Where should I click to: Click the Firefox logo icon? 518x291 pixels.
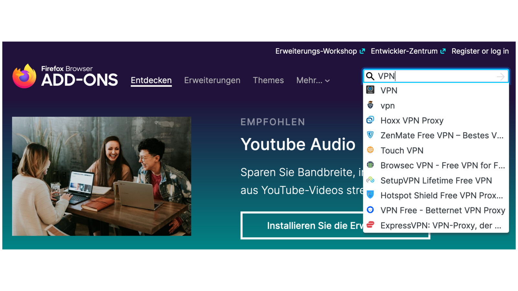tap(24, 76)
